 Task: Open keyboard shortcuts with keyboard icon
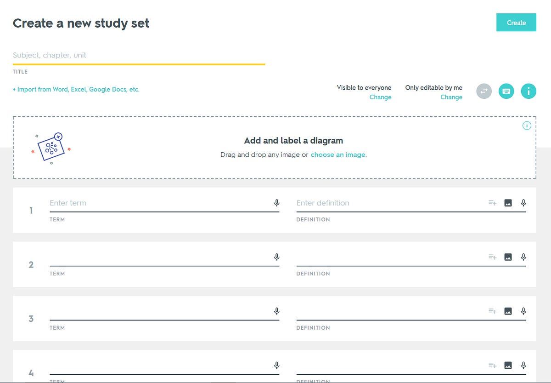coord(506,91)
